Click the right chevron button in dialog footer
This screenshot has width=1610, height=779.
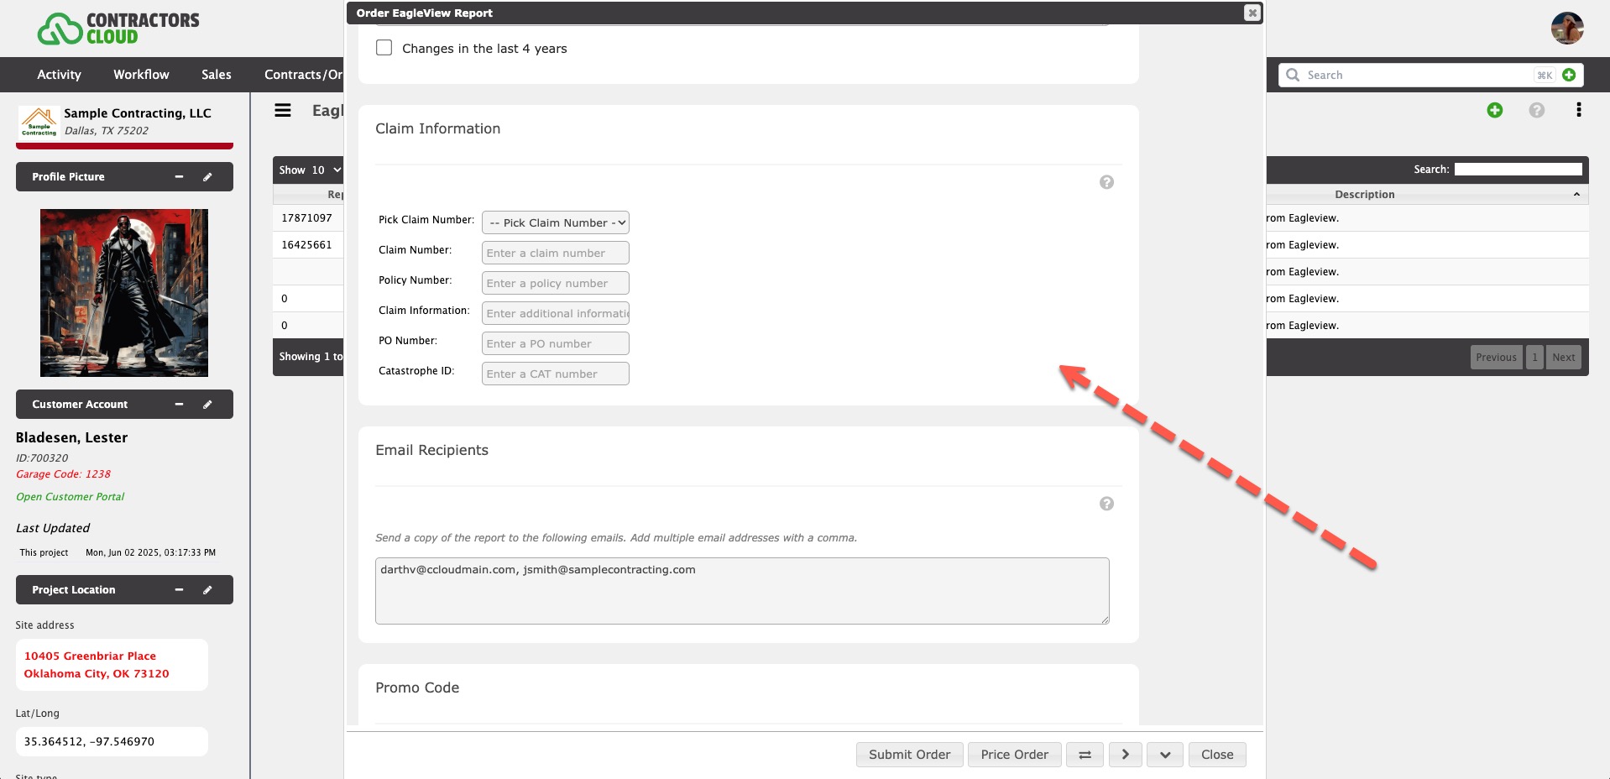tap(1125, 755)
